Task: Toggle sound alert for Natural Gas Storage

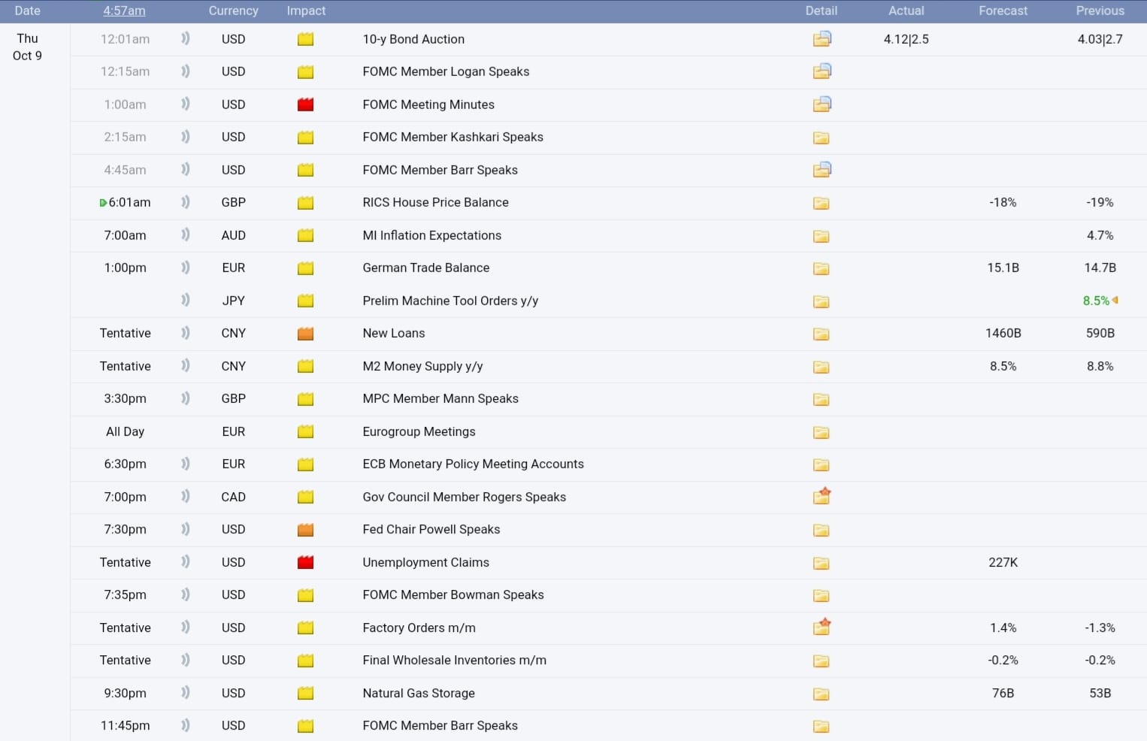Action: click(x=185, y=693)
